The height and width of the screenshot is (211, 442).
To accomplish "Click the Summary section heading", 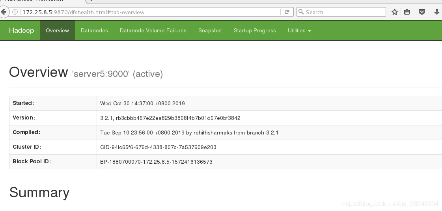I will tap(39, 192).
